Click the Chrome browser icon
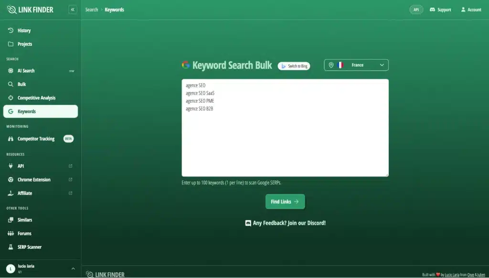489x278 pixels. tap(11, 180)
